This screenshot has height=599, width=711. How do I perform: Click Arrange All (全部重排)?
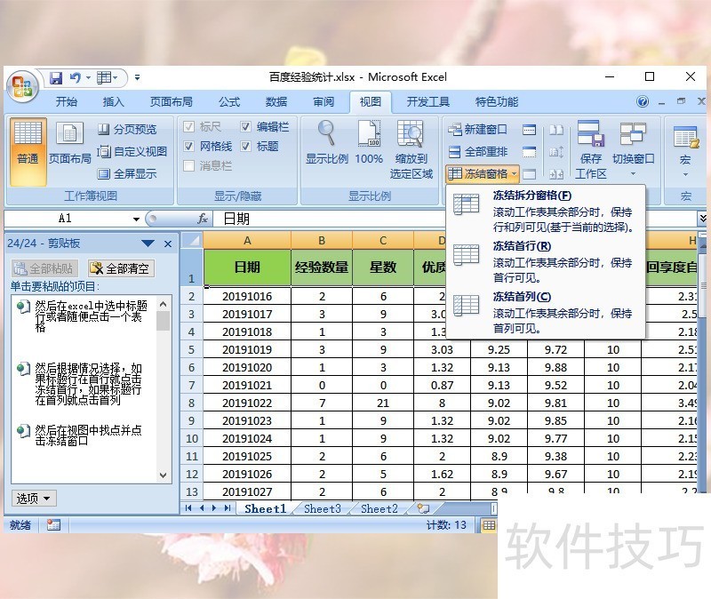point(477,151)
